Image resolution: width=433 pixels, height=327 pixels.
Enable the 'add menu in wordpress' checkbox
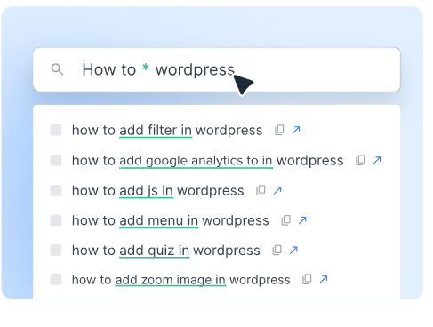(56, 220)
